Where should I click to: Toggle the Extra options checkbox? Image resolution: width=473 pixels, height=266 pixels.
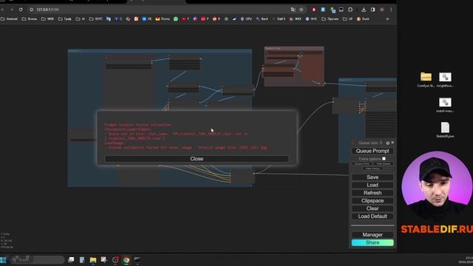384,159
